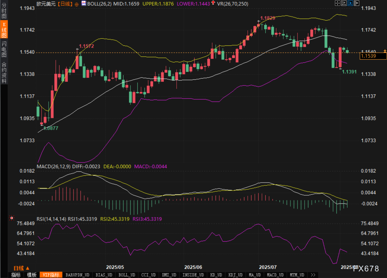Apply the MACD_UD indicator
Screen dimensions: 387x278
(x=275, y=275)
